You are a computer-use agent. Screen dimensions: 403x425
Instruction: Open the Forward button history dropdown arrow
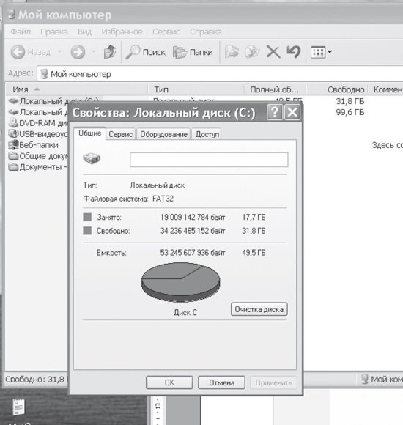[x=94, y=51]
